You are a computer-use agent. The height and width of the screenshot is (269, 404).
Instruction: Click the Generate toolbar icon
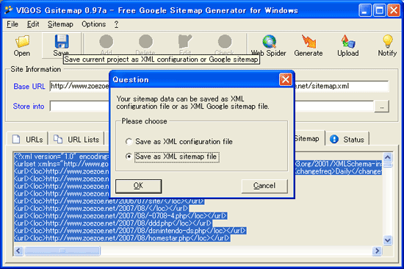pyautogui.click(x=309, y=41)
